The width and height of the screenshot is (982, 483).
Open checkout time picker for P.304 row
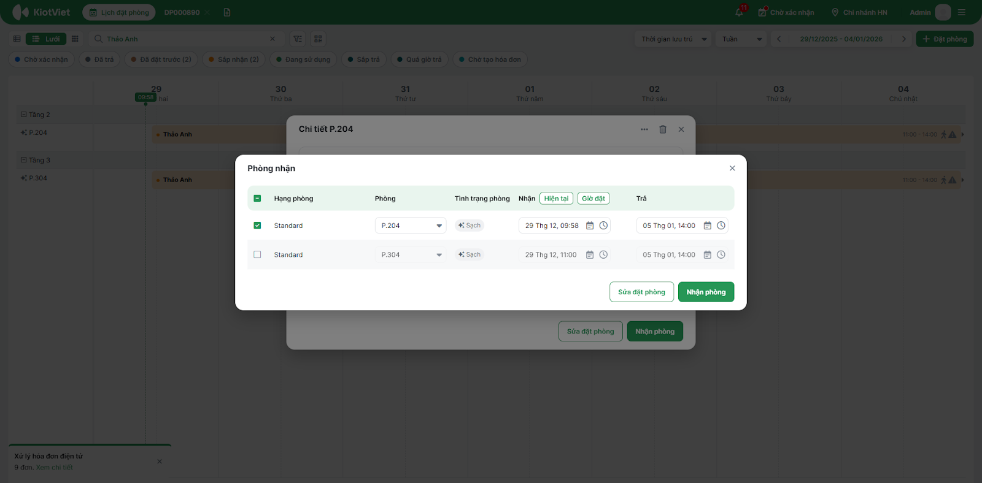tap(721, 255)
